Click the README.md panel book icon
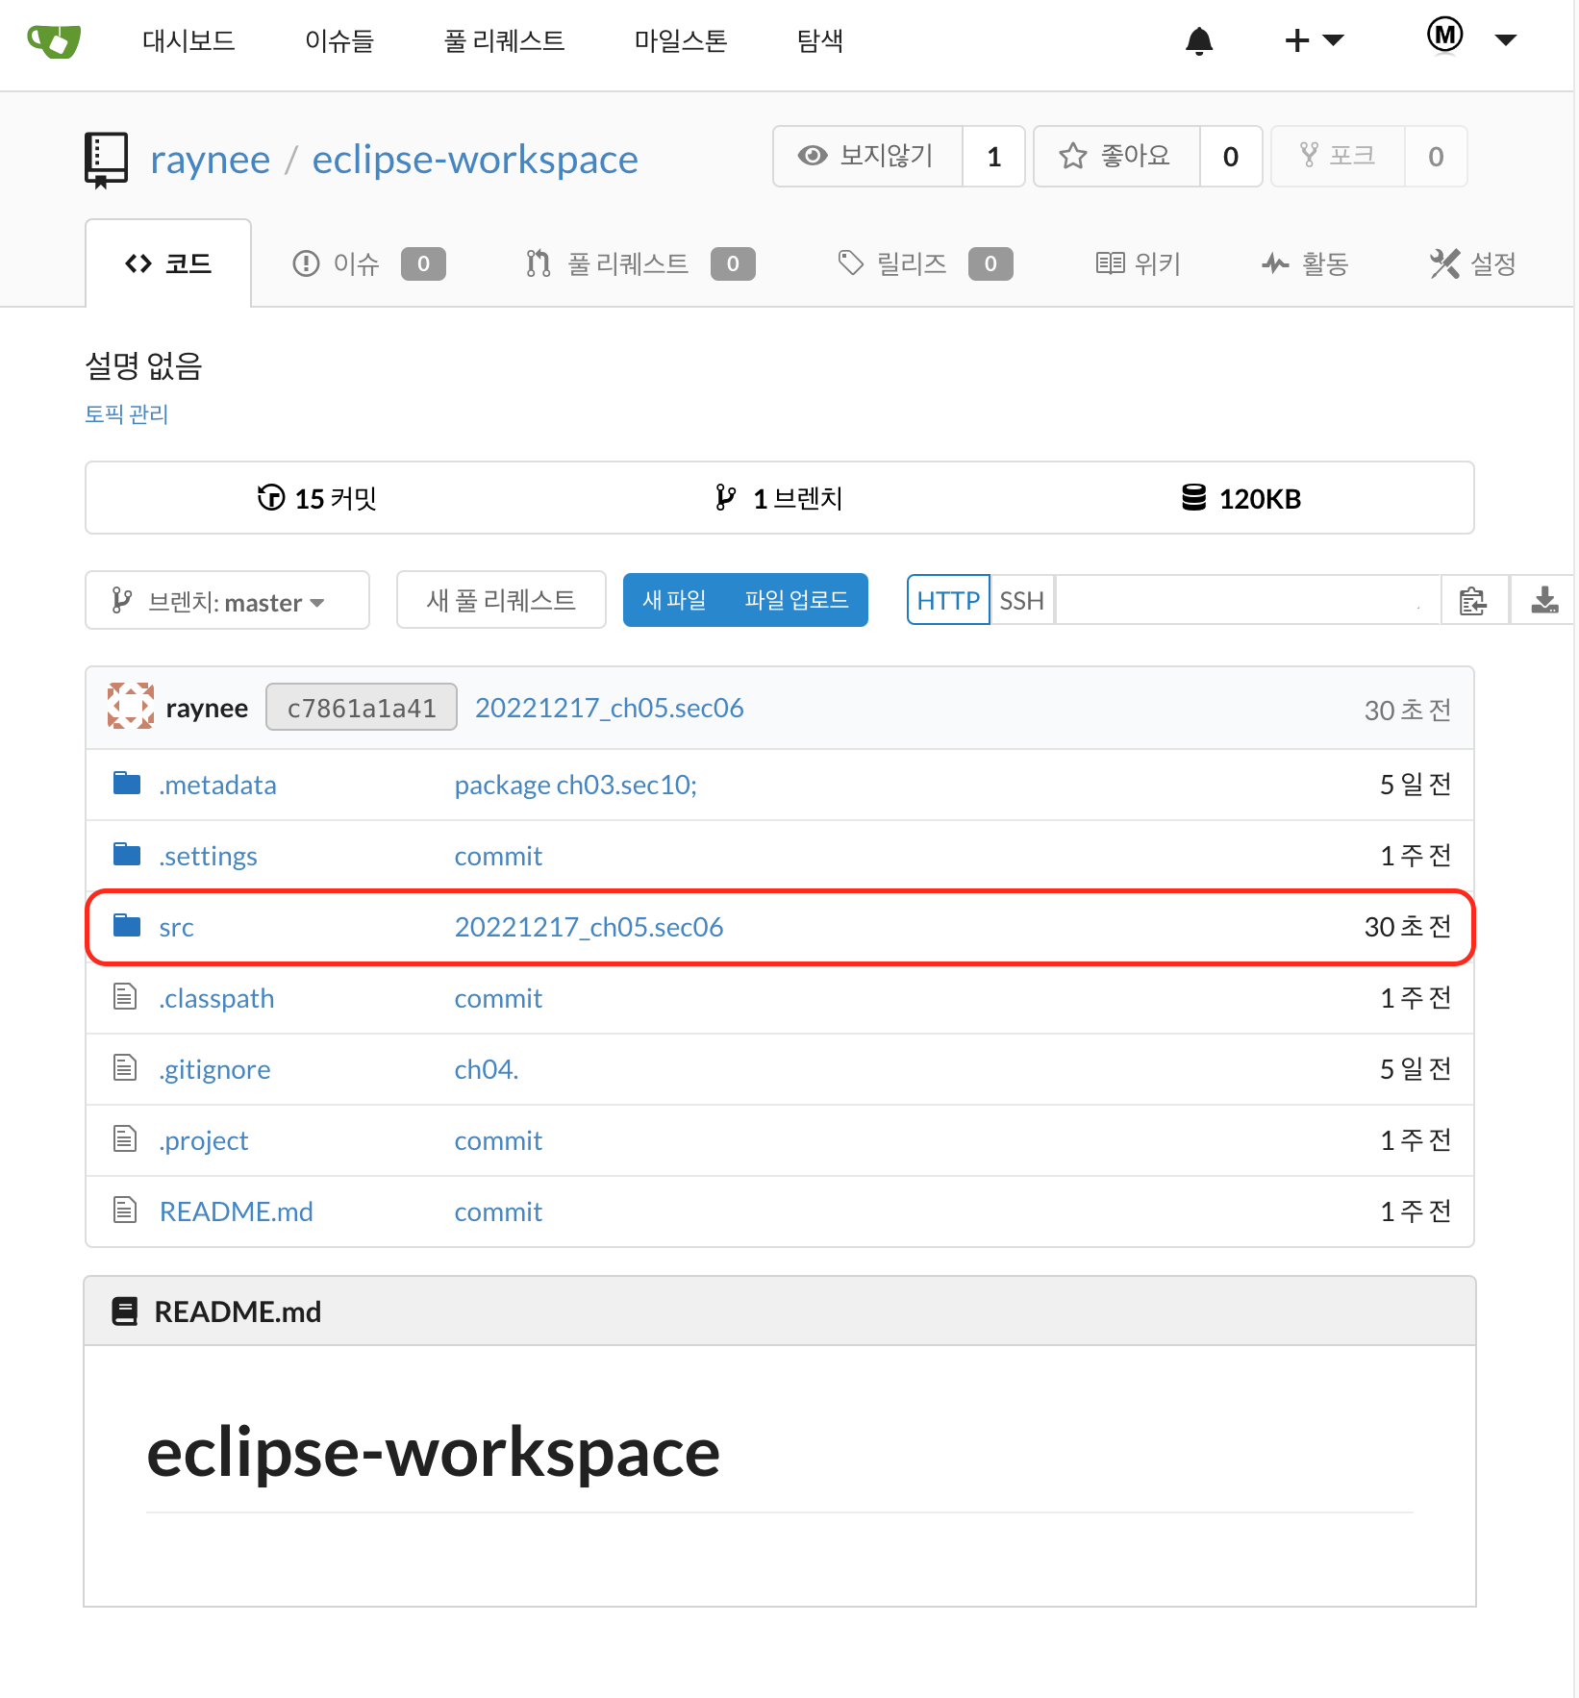This screenshot has width=1579, height=1698. click(x=125, y=1311)
